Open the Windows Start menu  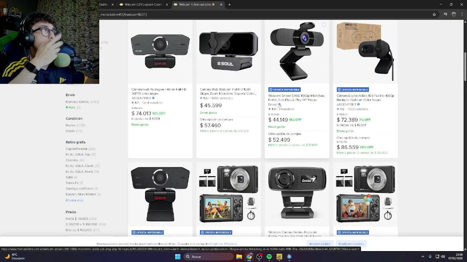point(178,257)
